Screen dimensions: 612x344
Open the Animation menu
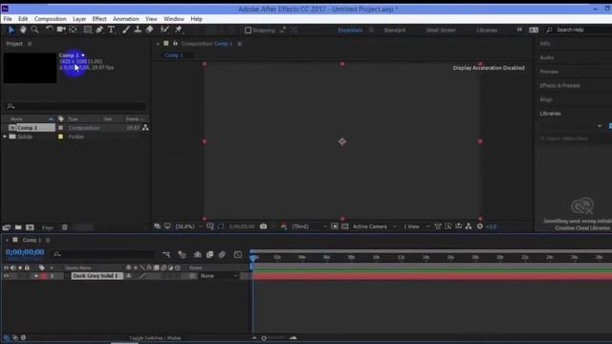click(125, 19)
